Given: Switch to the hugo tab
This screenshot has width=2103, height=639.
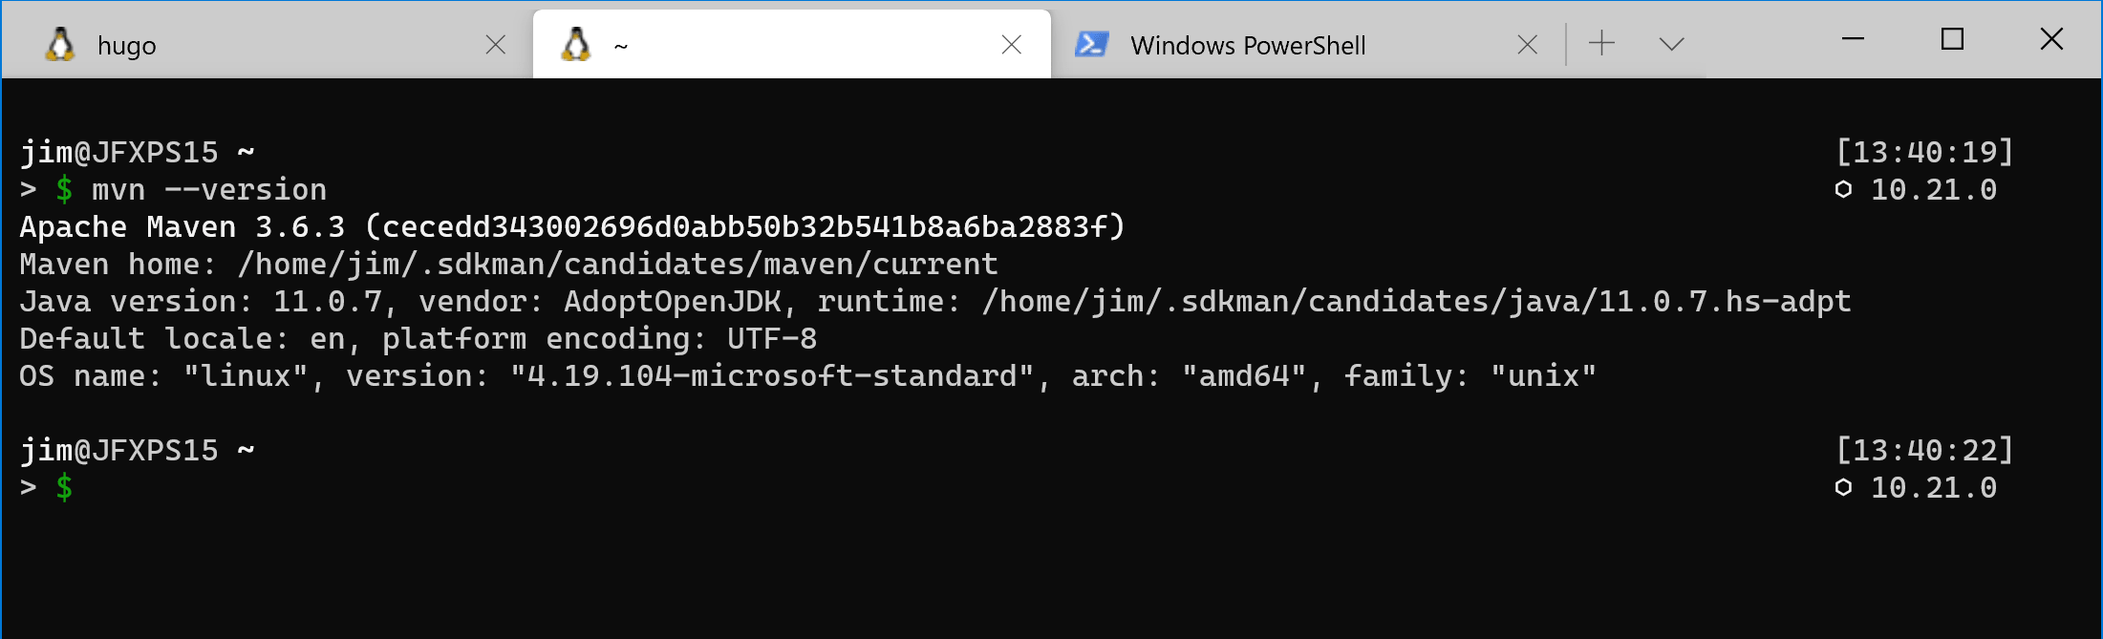Looking at the screenshot, I should tap(126, 44).
